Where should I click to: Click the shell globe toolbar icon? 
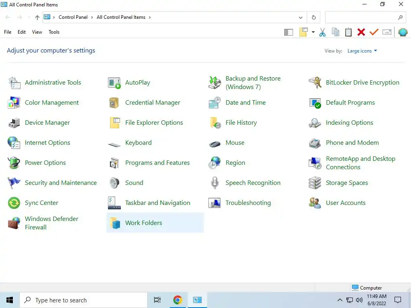point(403,32)
